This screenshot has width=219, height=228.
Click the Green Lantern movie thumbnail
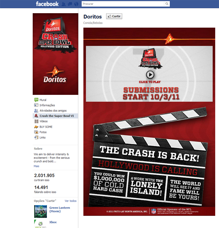pos(41,211)
